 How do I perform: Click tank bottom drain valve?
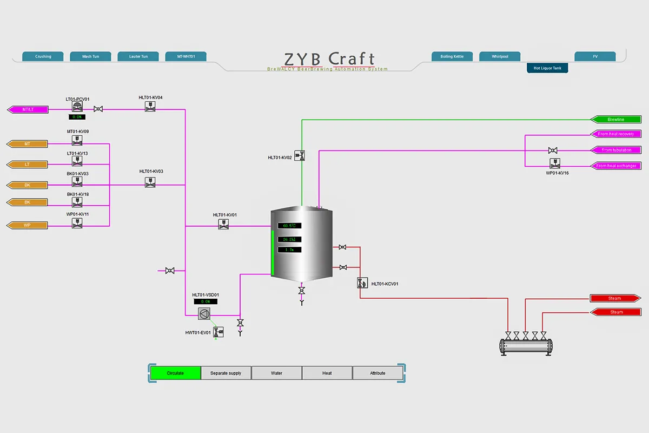(302, 291)
